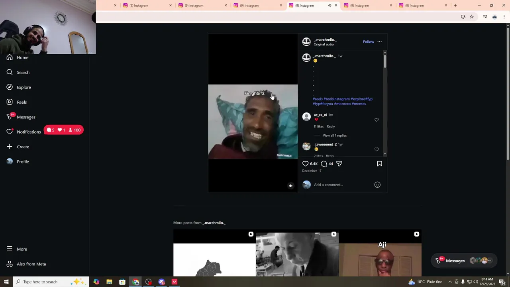Like the reel with heart icon
Image resolution: width=510 pixels, height=287 pixels.
pyautogui.click(x=305, y=164)
